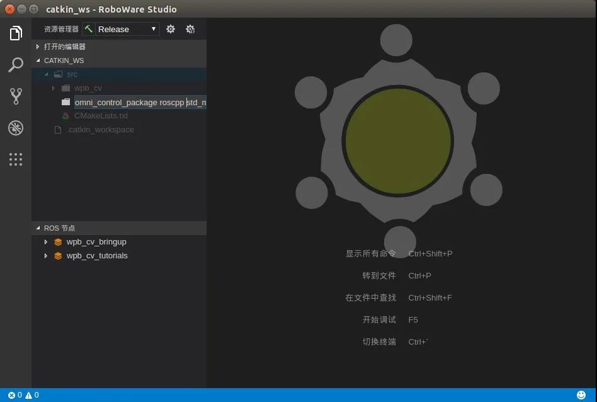Click the warnings count in status bar

32,395
